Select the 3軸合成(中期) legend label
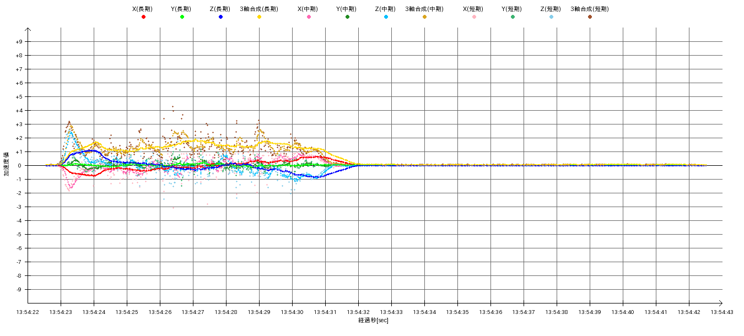The image size is (744, 336). (424, 9)
